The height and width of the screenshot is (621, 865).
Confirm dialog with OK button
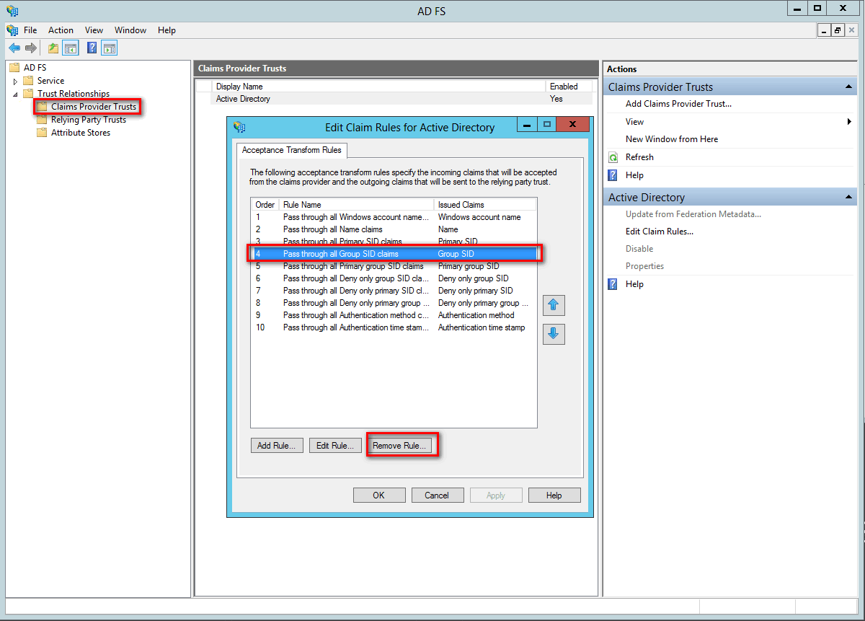[379, 495]
